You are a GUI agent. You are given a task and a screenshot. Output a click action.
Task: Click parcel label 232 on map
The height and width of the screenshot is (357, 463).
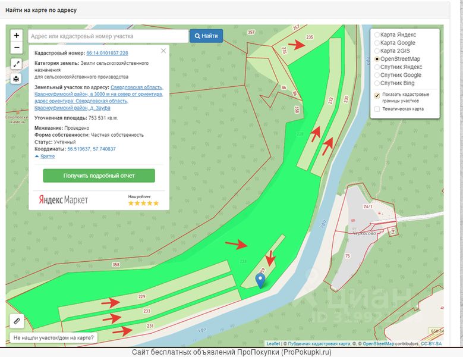click(x=330, y=101)
